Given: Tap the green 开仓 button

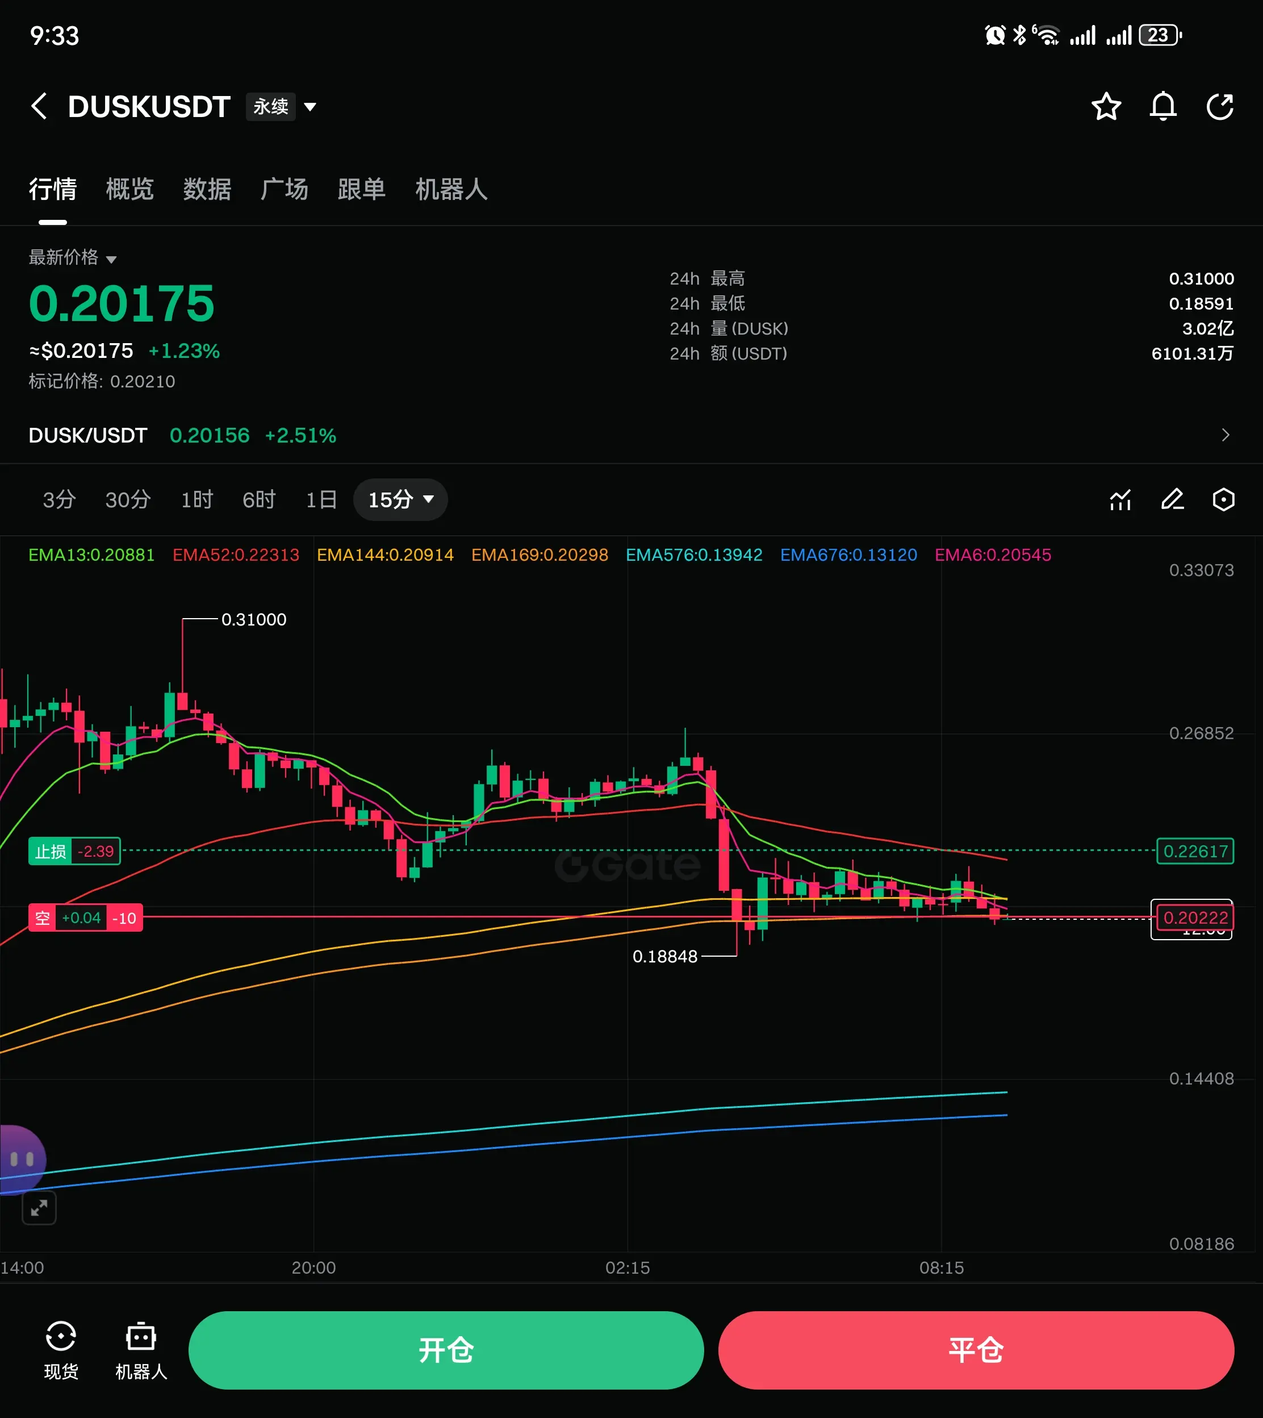Looking at the screenshot, I should click(x=446, y=1350).
